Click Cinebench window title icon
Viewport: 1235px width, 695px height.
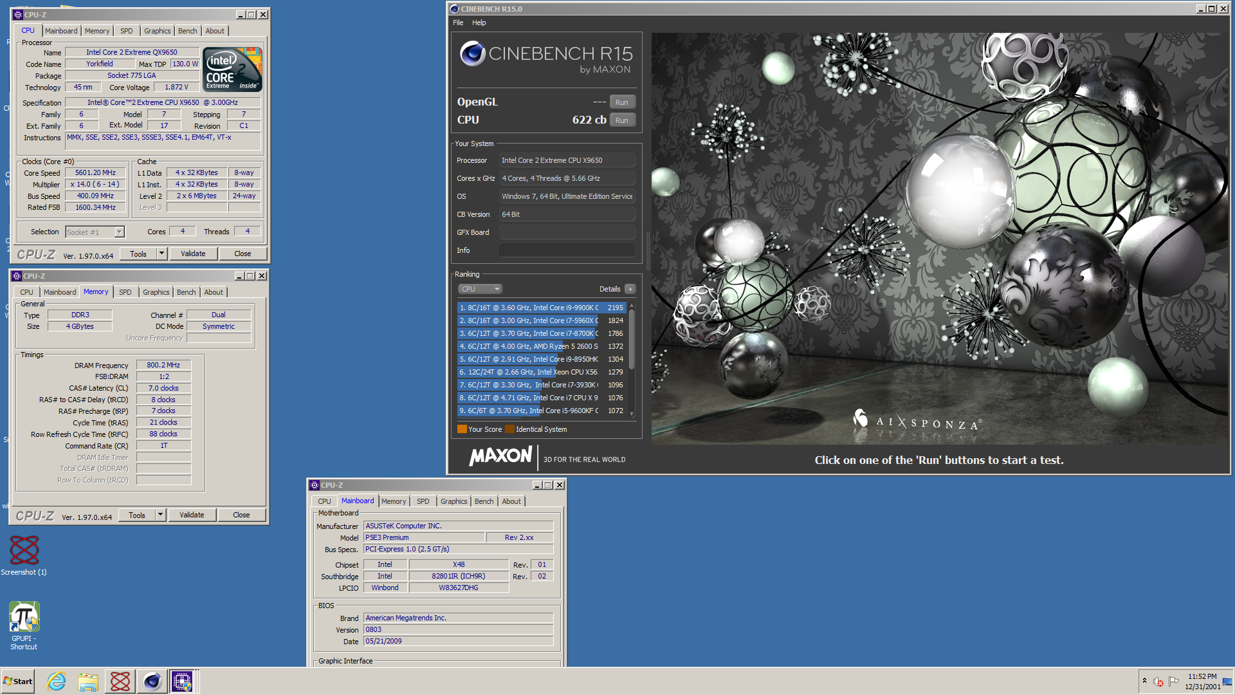coord(455,9)
